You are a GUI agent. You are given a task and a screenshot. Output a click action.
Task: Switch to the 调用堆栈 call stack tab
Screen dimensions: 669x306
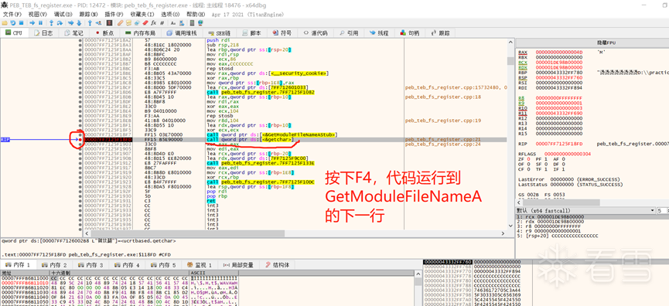tap(182, 32)
